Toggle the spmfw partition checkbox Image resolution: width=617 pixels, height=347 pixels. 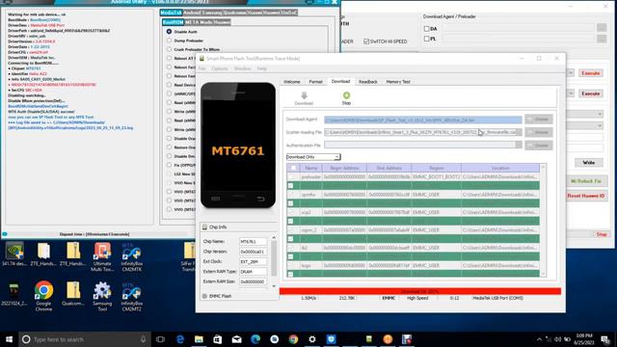(x=291, y=195)
